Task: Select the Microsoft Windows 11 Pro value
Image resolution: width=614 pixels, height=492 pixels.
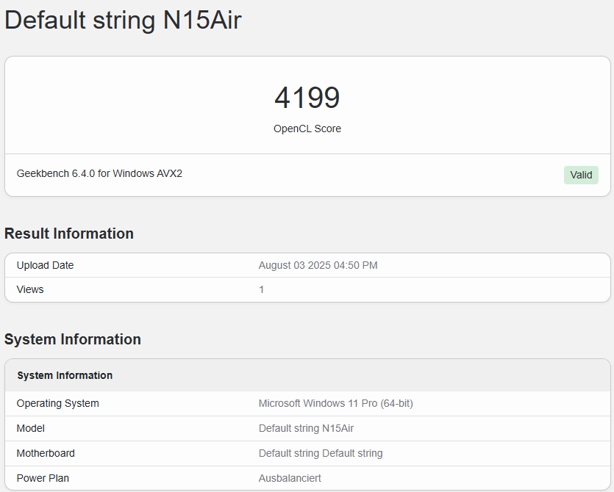Action: [x=335, y=403]
